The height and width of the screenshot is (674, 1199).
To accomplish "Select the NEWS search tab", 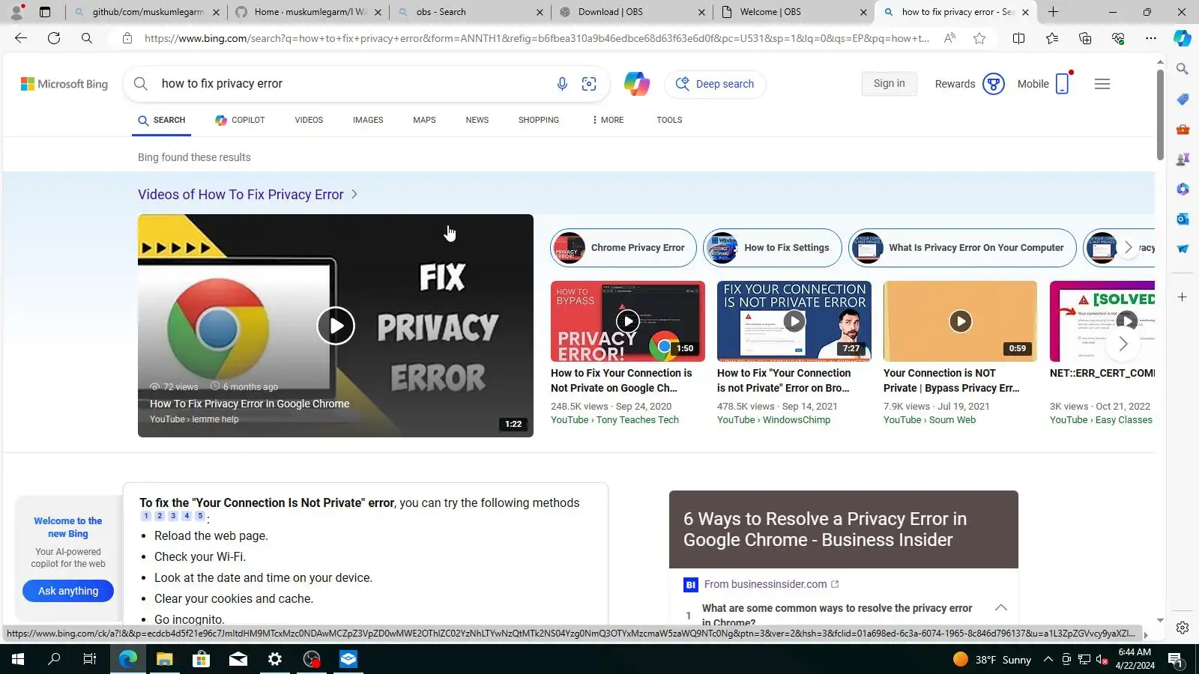I will (477, 120).
